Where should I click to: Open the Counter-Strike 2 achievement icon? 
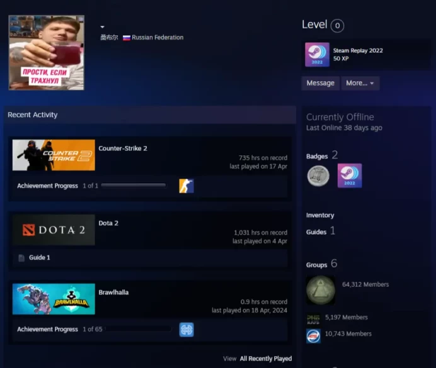tap(186, 186)
